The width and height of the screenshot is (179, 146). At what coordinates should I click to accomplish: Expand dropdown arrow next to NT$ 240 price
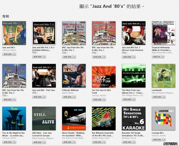coord(164,140)
